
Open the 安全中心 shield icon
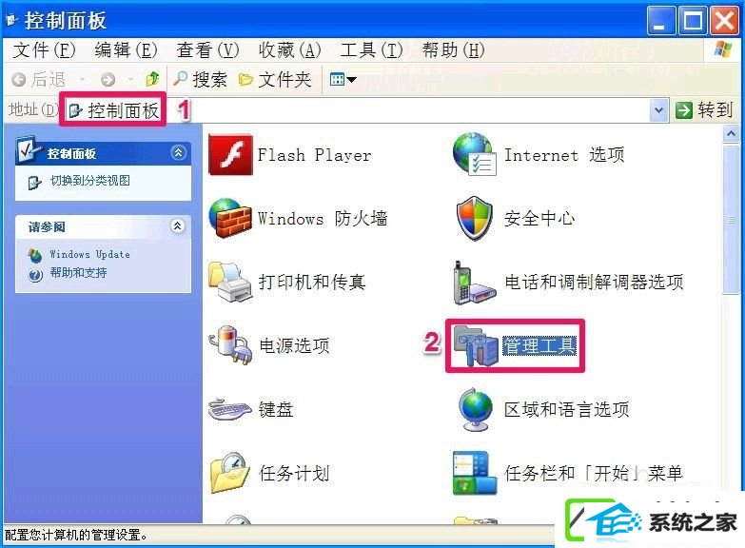(474, 218)
